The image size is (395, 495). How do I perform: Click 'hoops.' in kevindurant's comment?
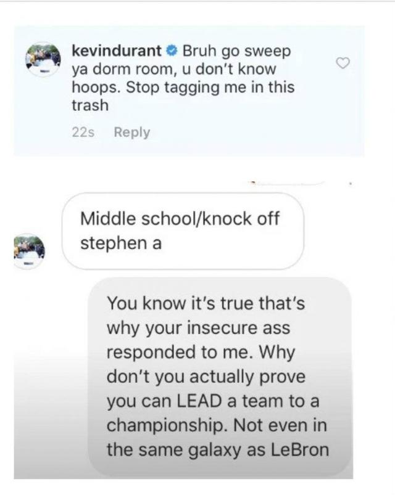pos(96,88)
